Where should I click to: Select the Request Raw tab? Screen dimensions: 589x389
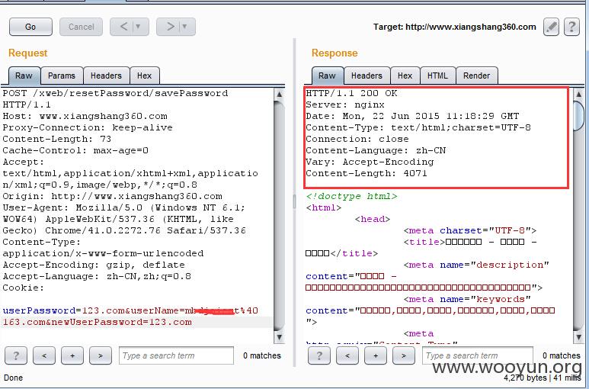tap(24, 76)
